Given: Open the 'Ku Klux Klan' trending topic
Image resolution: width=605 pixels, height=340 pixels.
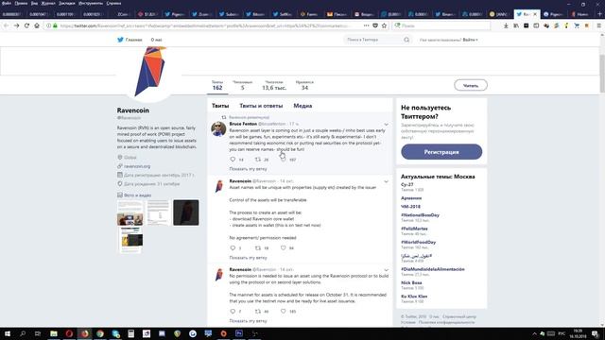Looking at the screenshot, I should (414, 296).
